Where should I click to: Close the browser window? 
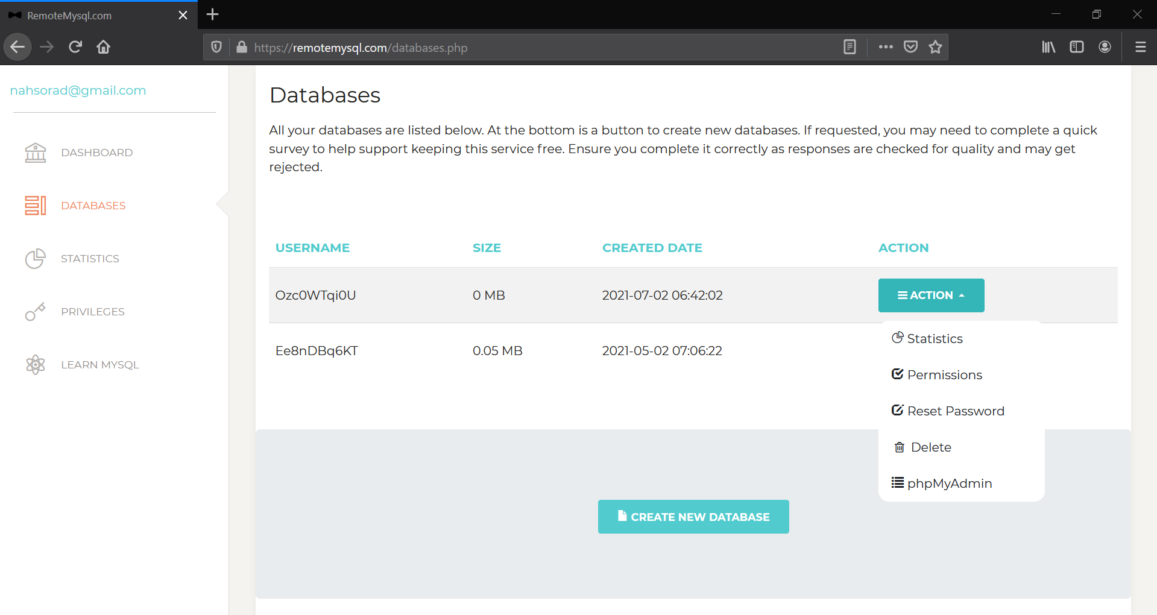[x=1137, y=14]
